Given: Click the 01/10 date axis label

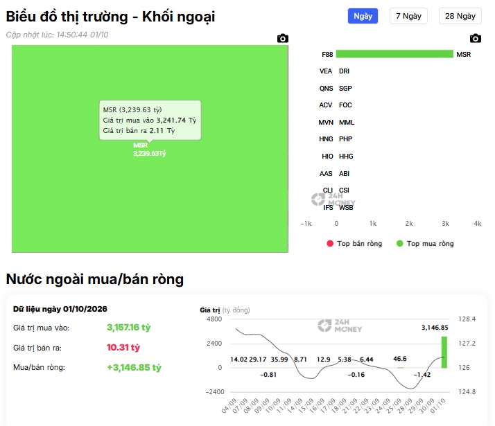Looking at the screenshot, I should click(438, 406).
